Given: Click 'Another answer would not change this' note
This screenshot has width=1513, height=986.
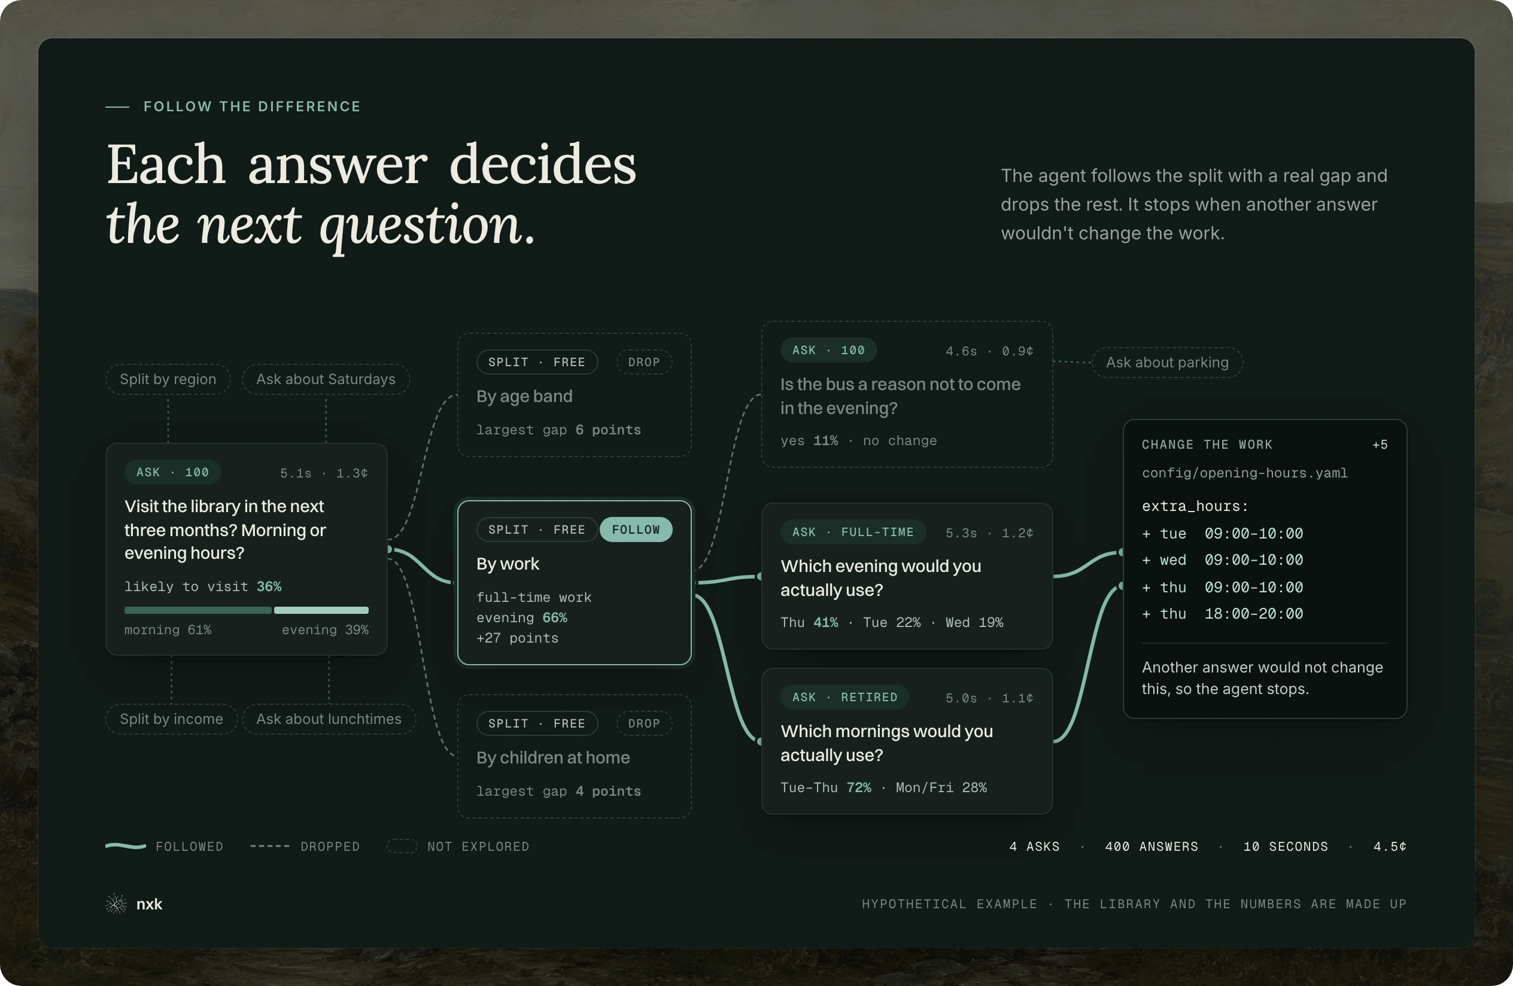Looking at the screenshot, I should [x=1262, y=678].
